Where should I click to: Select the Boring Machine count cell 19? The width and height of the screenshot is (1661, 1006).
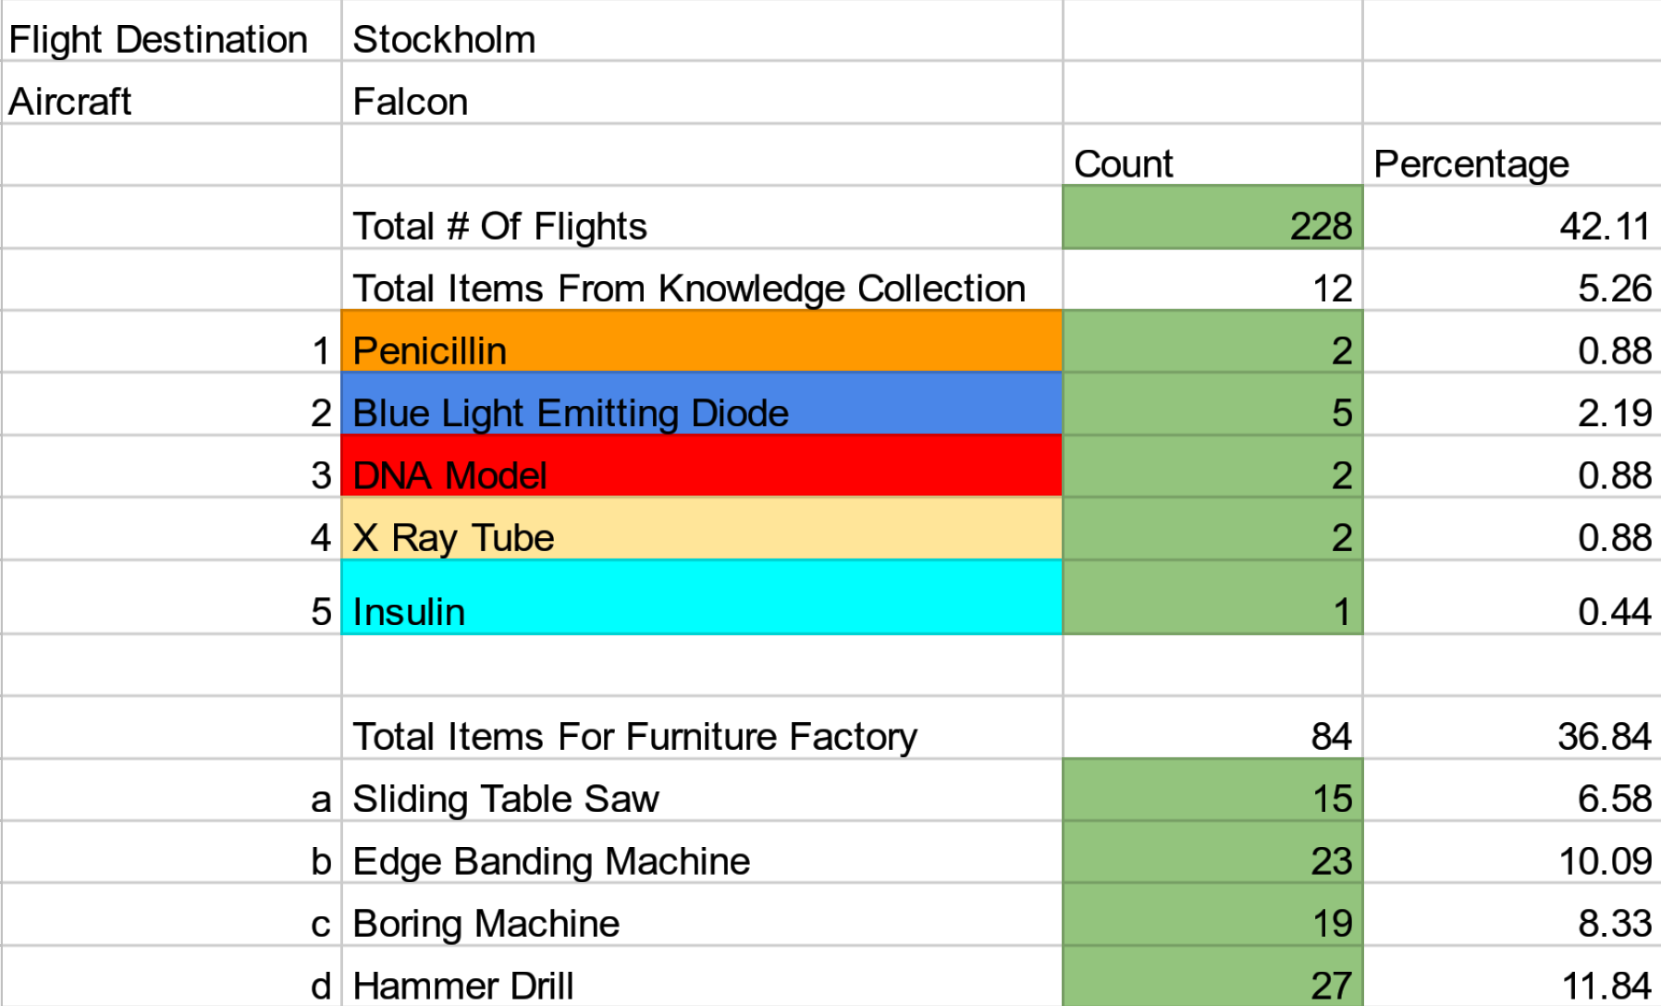[x=1212, y=923]
